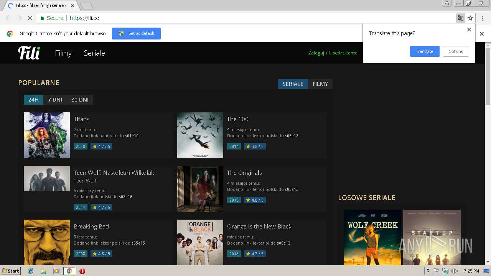Open the Chrome three-dot menu

point(483,18)
